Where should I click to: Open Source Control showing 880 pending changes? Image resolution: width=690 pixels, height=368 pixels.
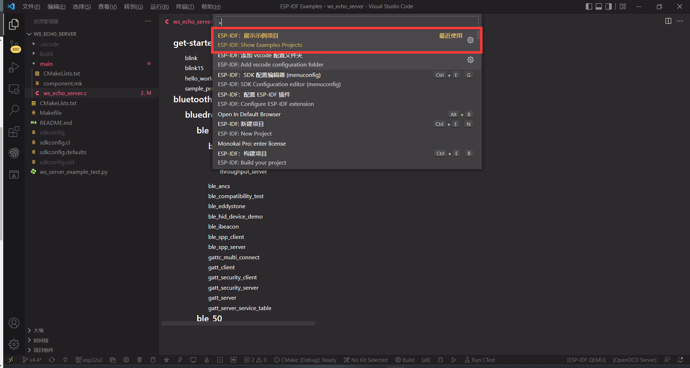tap(14, 46)
